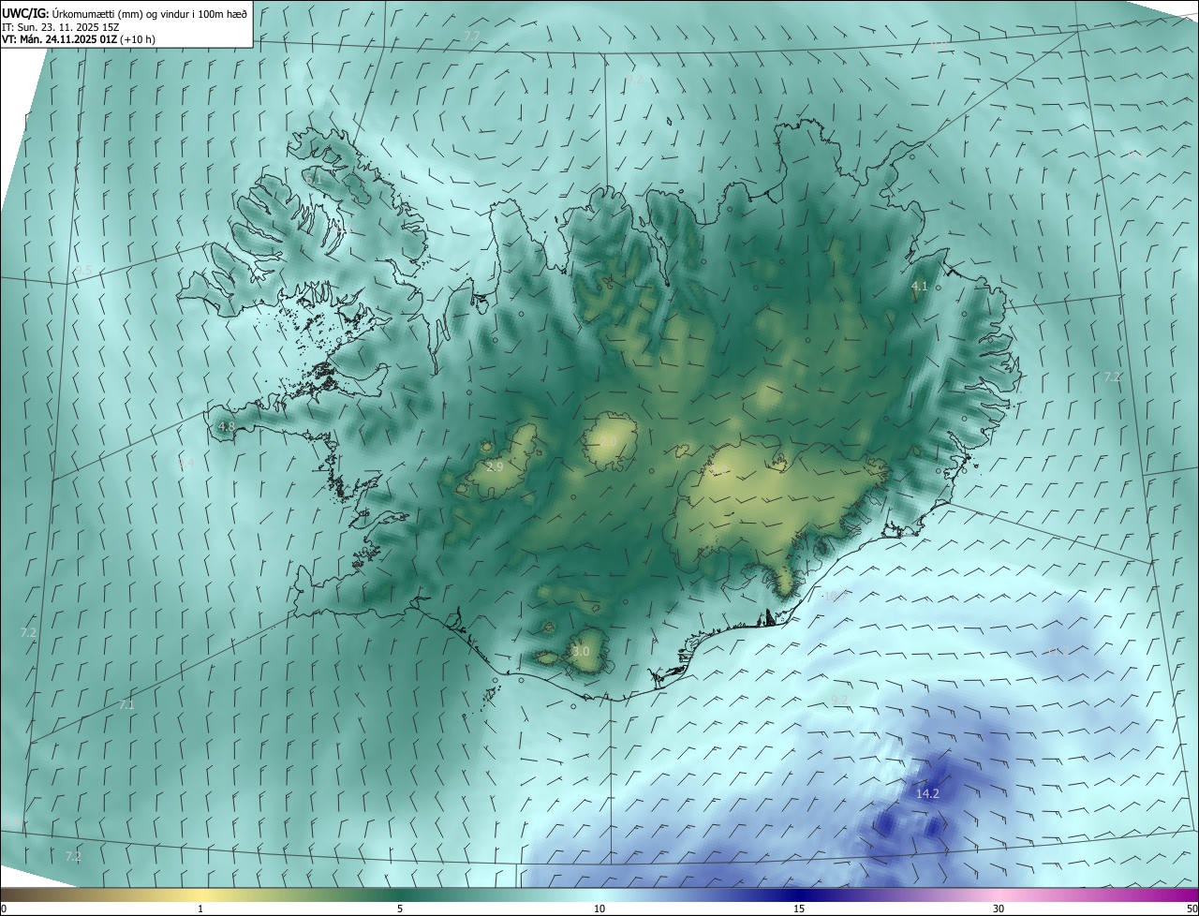The width and height of the screenshot is (1199, 916).
Task: Click the 4.8 value on Snæfellsnes peninsula
Action: point(226,426)
